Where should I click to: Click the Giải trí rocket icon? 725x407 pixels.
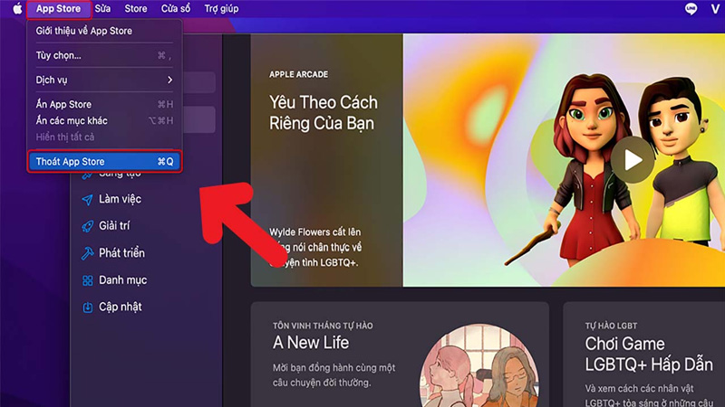(x=87, y=226)
